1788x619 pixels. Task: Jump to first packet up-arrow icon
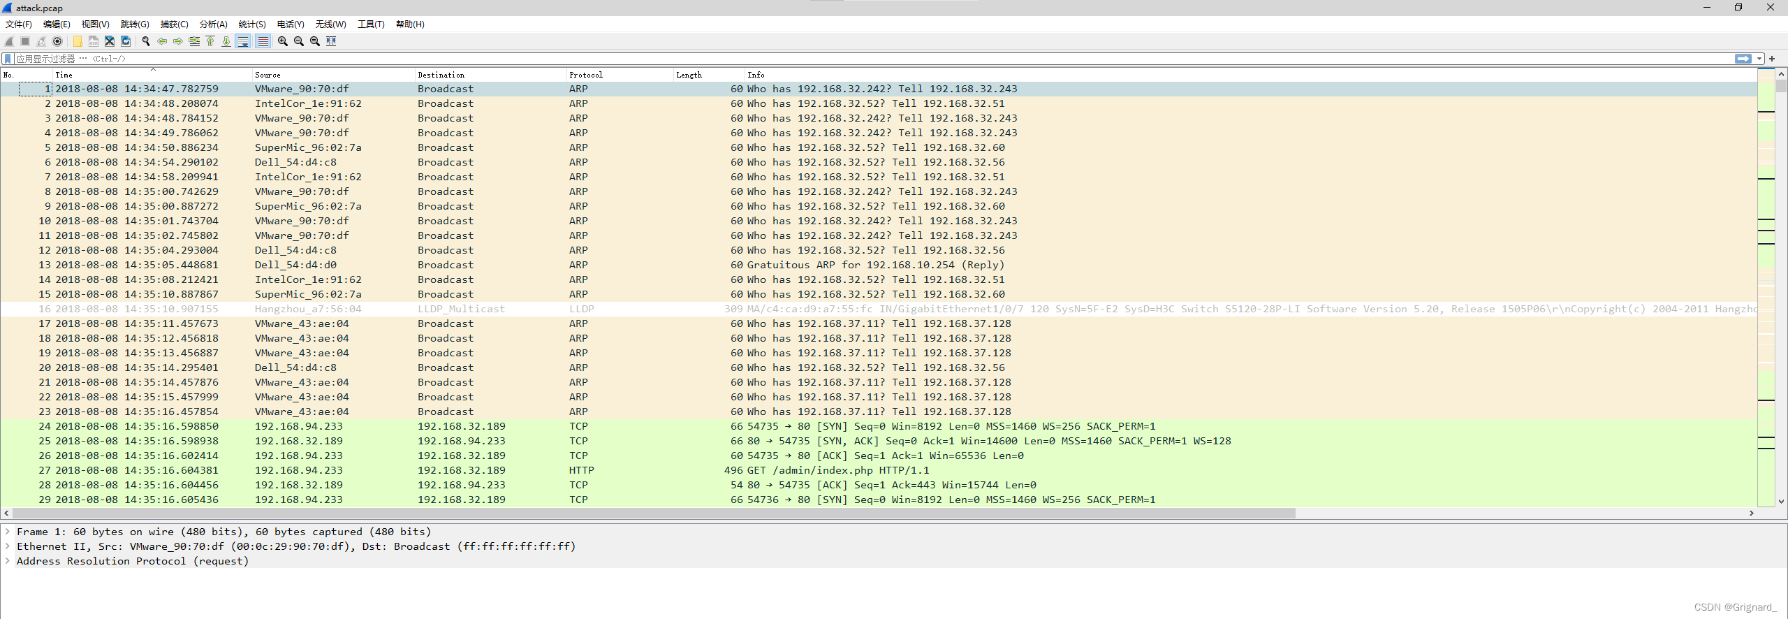pyautogui.click(x=210, y=41)
